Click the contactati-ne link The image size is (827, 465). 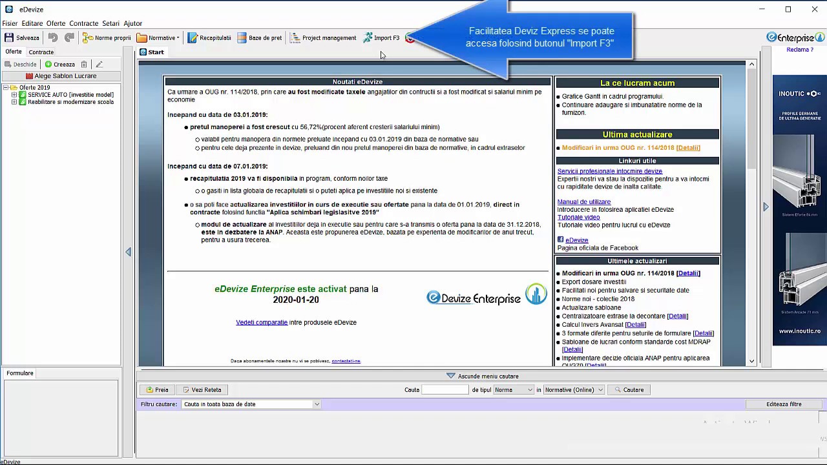click(x=346, y=361)
